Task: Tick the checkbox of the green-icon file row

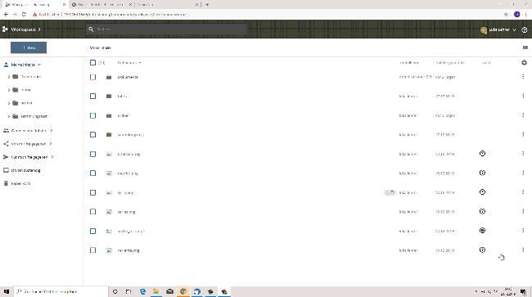Action: coord(92,231)
